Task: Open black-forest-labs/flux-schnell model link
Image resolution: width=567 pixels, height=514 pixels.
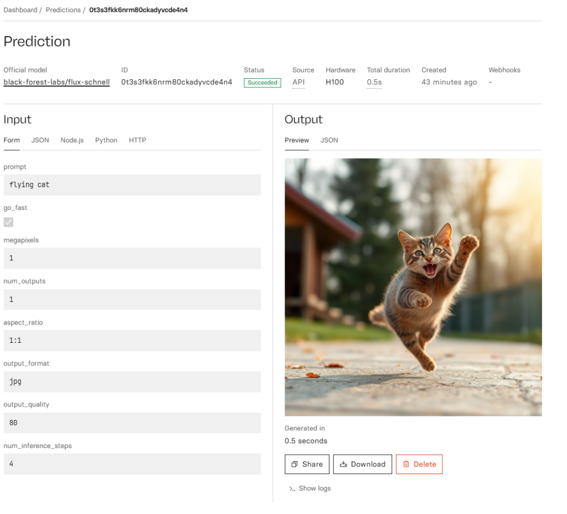Action: [56, 82]
